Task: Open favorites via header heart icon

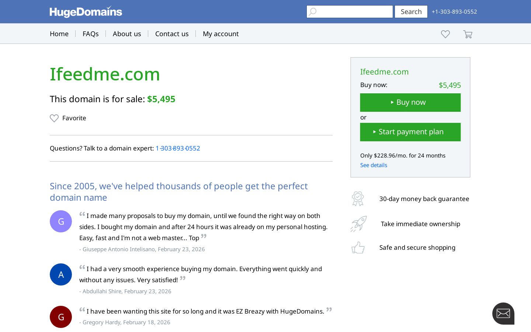Action: (x=445, y=34)
